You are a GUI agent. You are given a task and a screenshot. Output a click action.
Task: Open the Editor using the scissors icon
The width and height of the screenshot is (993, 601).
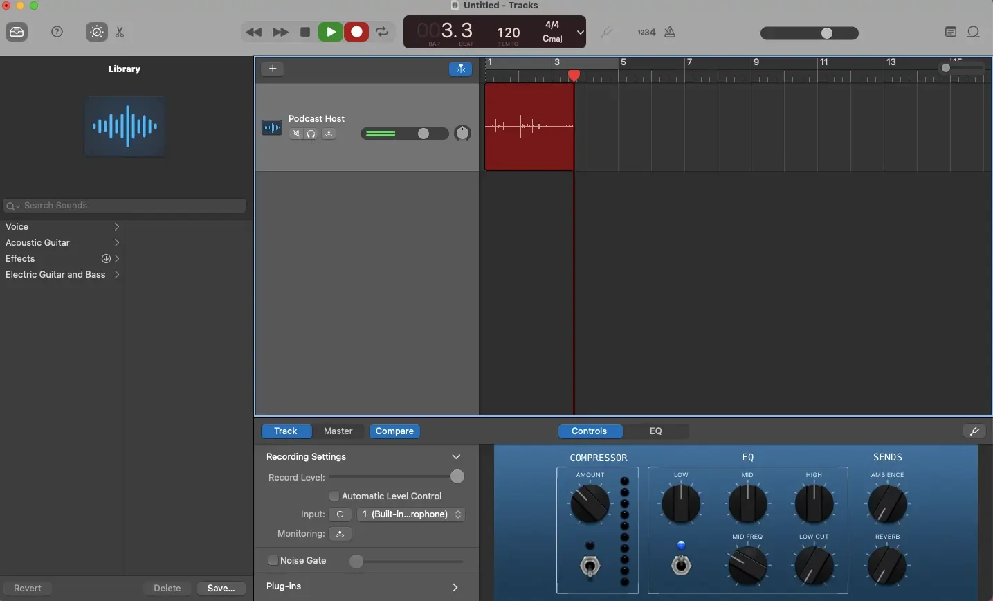point(120,32)
